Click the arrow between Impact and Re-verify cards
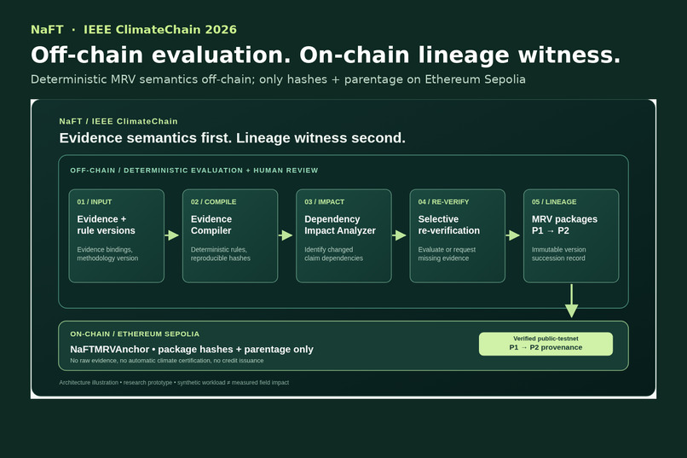 tap(399, 235)
